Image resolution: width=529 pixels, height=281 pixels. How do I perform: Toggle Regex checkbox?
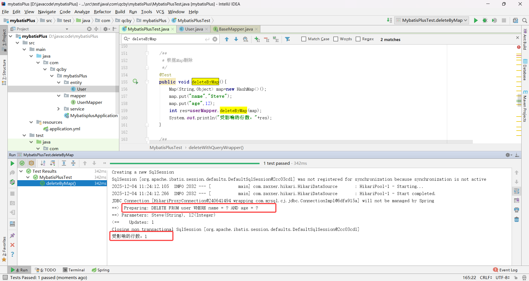(x=358, y=39)
